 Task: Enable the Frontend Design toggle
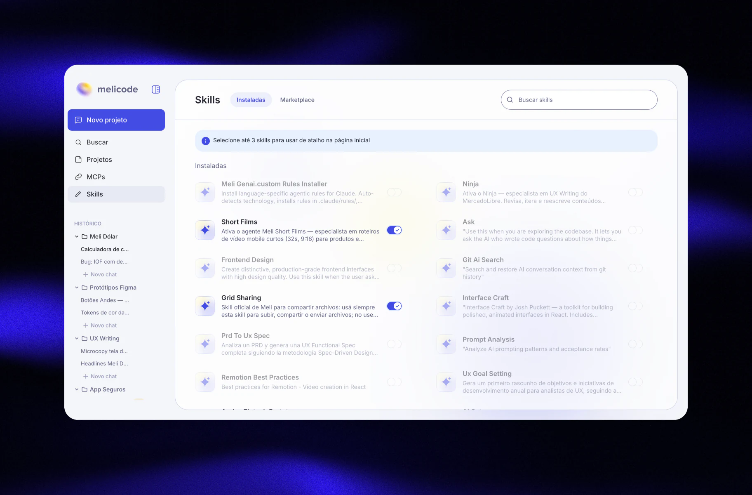[394, 268]
